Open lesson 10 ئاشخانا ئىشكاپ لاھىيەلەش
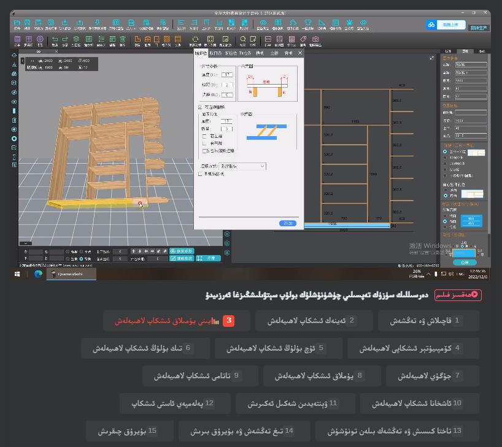The height and width of the screenshot is (447, 502). pyautogui.click(x=419, y=403)
